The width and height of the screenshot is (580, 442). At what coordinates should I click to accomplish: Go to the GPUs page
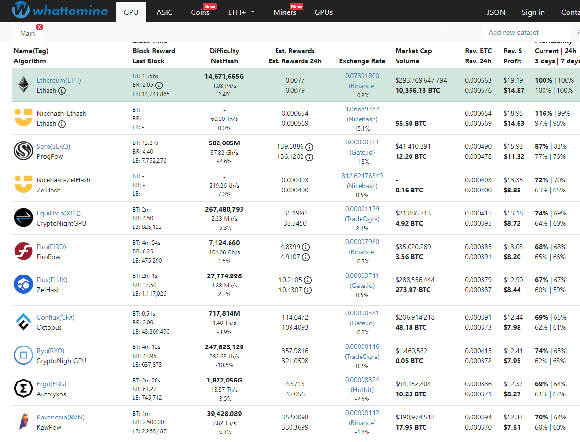324,12
